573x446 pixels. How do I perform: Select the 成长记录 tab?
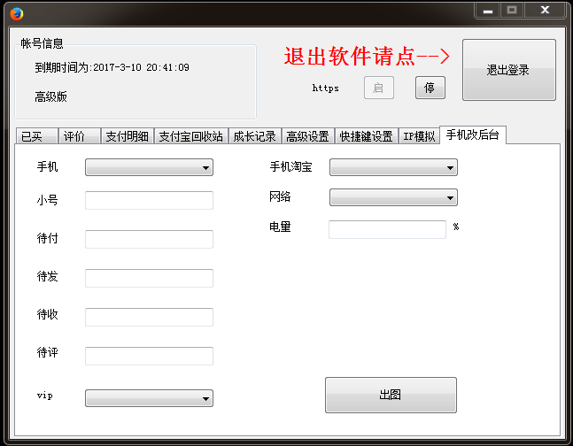point(255,136)
